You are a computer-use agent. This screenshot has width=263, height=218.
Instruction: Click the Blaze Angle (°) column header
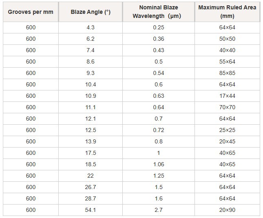click(91, 12)
